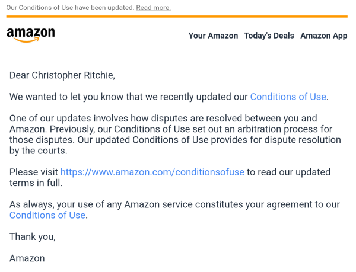The image size is (356, 272).
Task: Click 'Conditions of Use have been updated' banner text
Action: tap(70, 8)
